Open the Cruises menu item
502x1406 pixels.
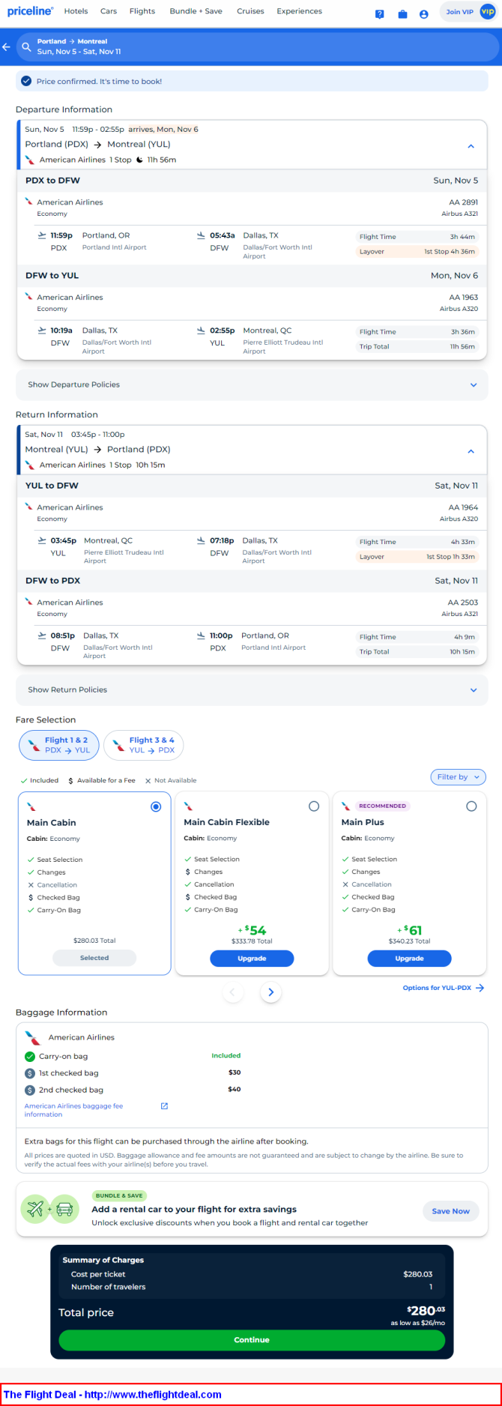point(250,11)
